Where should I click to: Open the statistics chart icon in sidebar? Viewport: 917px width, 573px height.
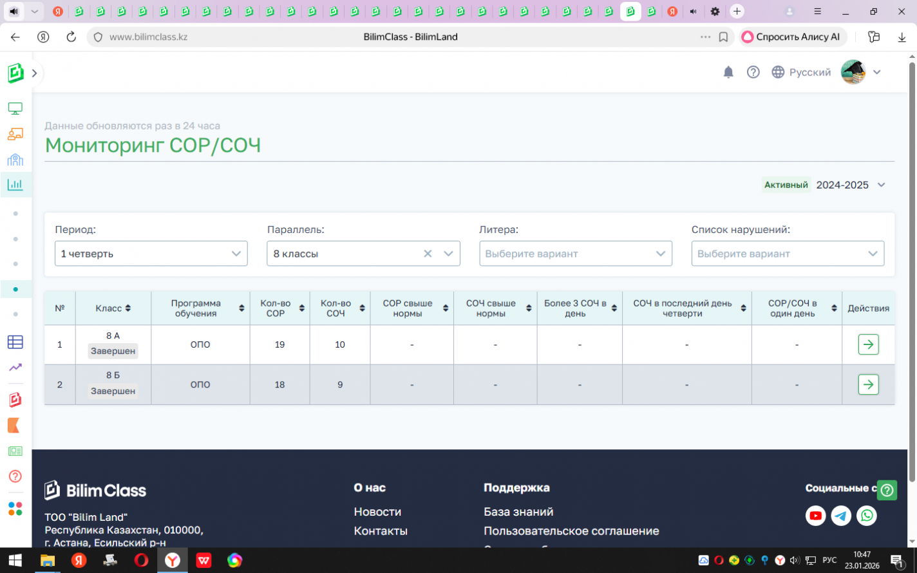15,185
